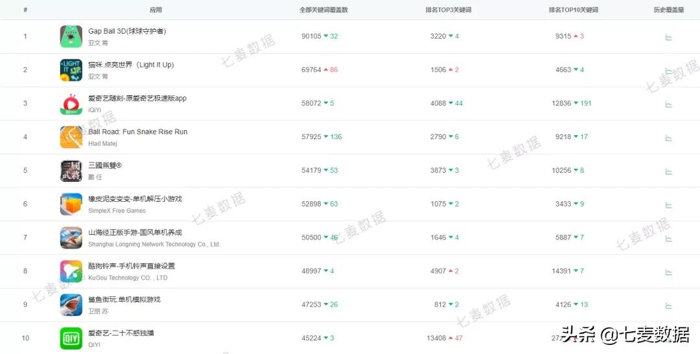Open Gap Ball 3D(球球守护者) title link
700x354 pixels.
click(x=127, y=31)
